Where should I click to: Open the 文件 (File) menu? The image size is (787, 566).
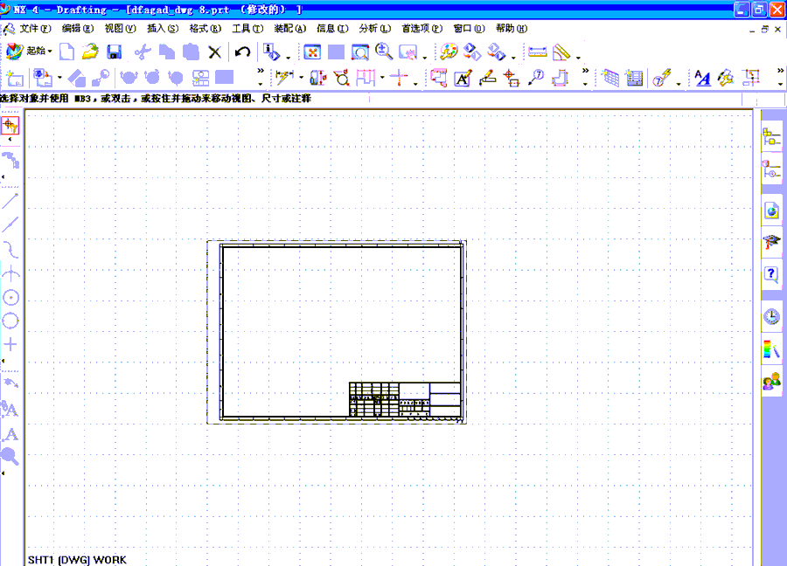pos(35,29)
